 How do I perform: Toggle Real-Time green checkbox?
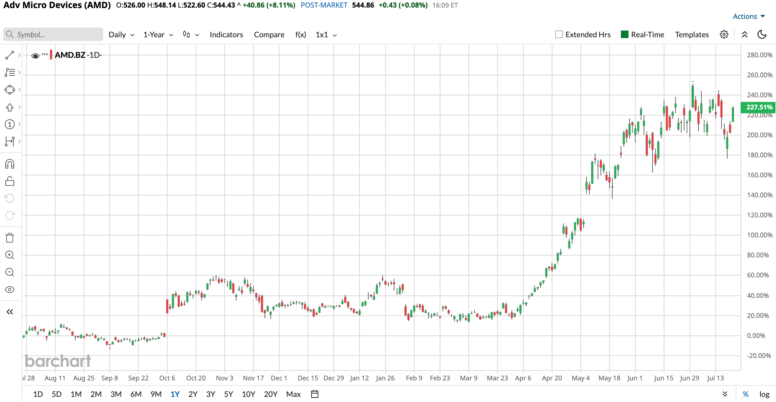pyautogui.click(x=624, y=34)
